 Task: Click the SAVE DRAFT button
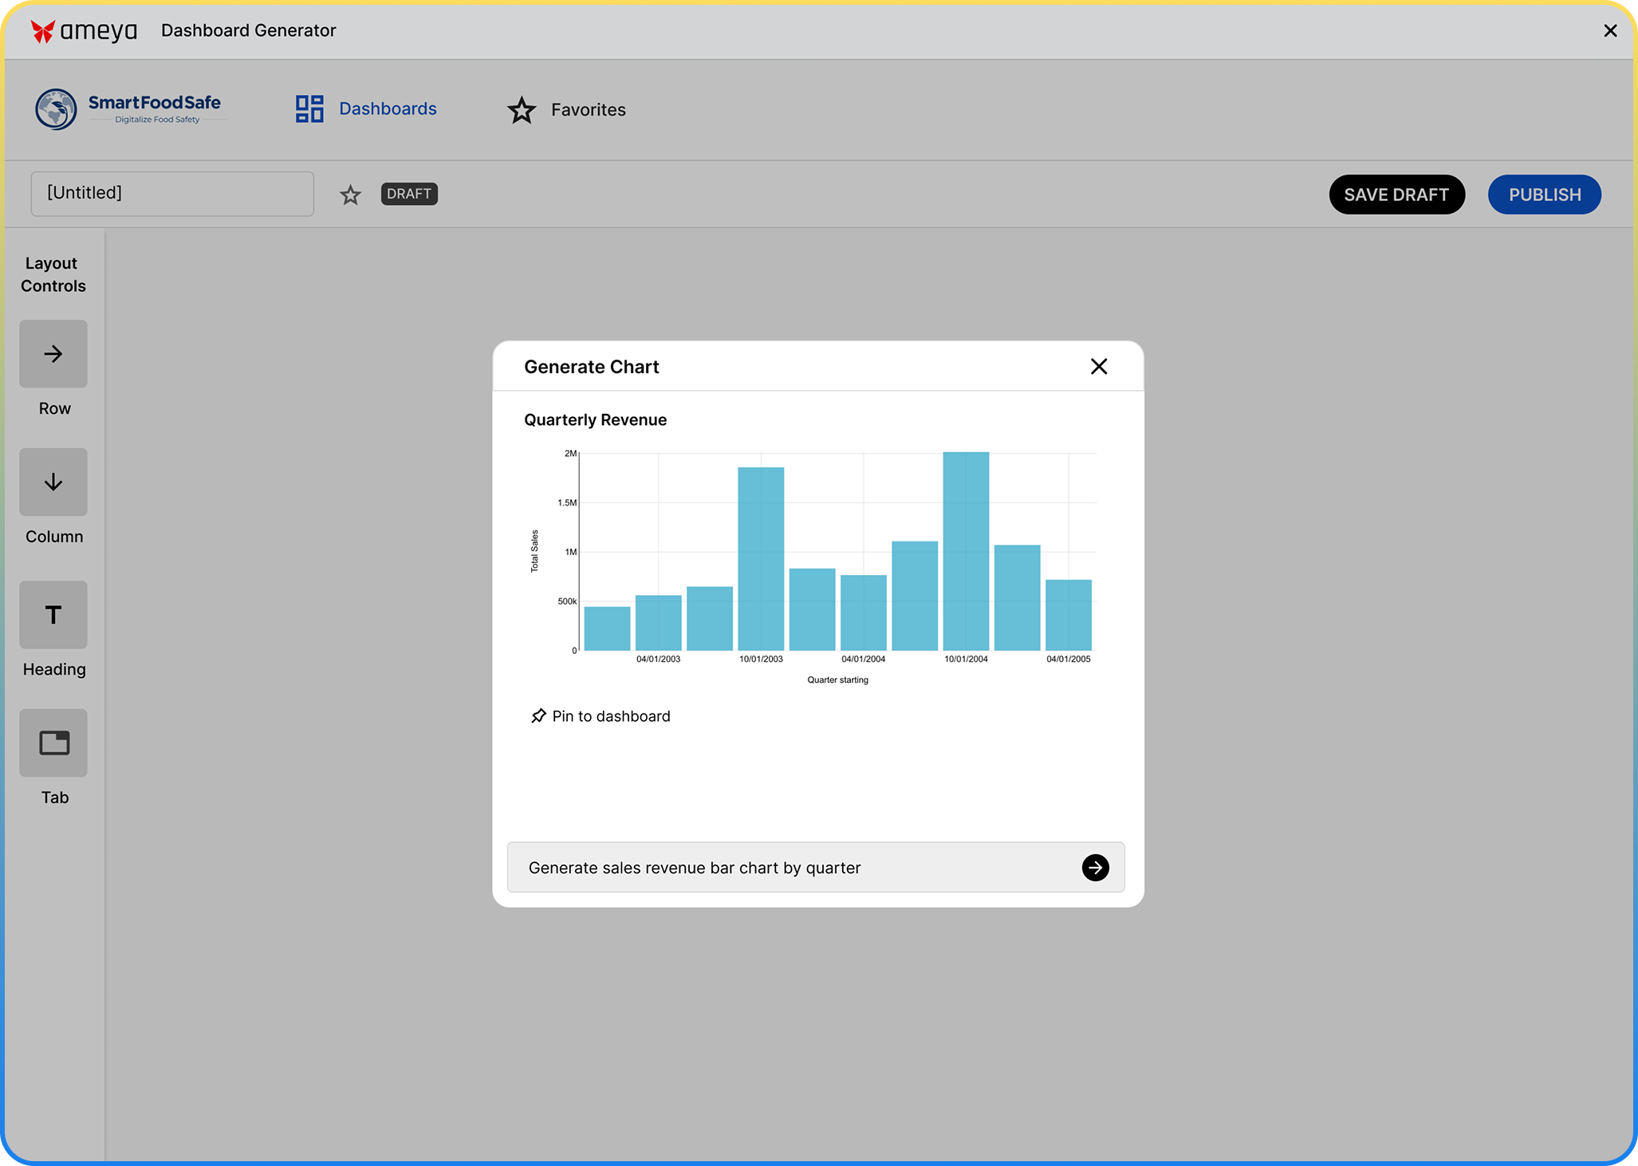1396,195
